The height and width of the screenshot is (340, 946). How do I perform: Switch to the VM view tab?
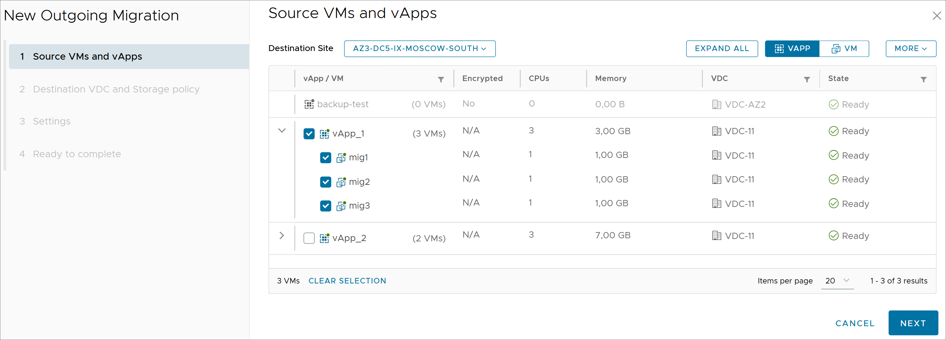[x=844, y=49]
